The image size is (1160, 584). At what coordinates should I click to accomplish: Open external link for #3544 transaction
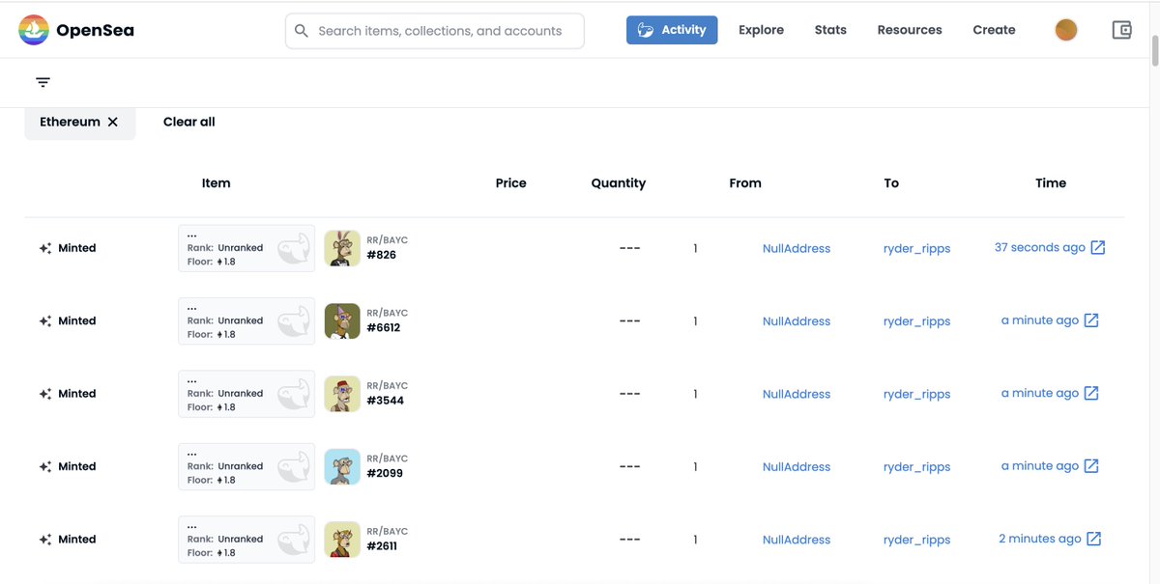click(1091, 393)
